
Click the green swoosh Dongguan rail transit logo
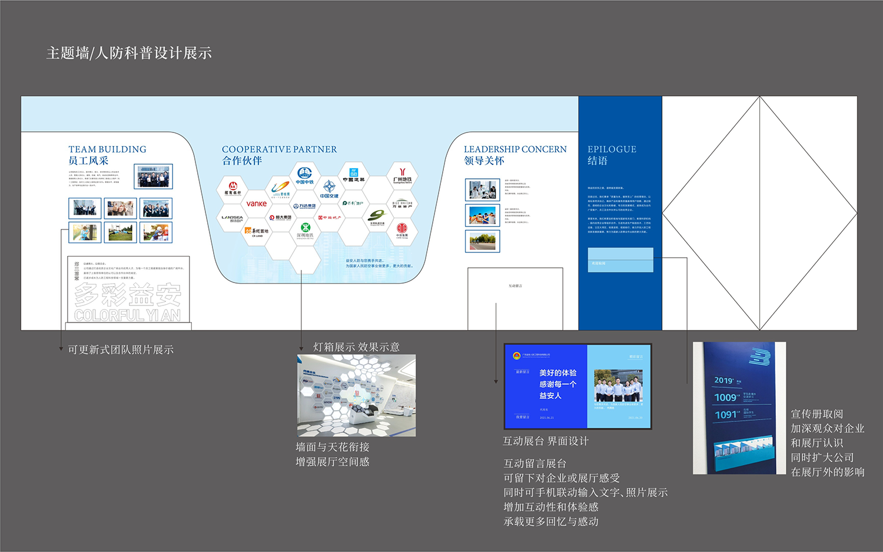click(x=377, y=217)
